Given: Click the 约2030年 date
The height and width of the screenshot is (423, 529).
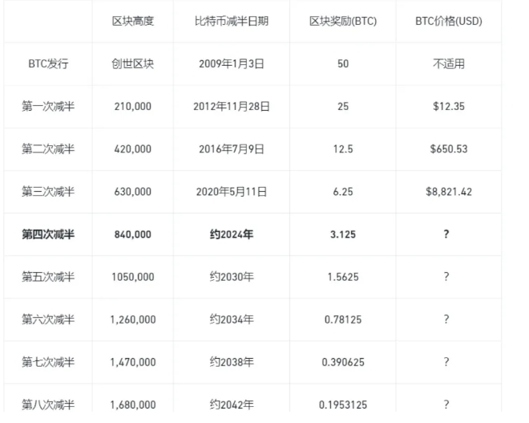Looking at the screenshot, I should pyautogui.click(x=232, y=277).
